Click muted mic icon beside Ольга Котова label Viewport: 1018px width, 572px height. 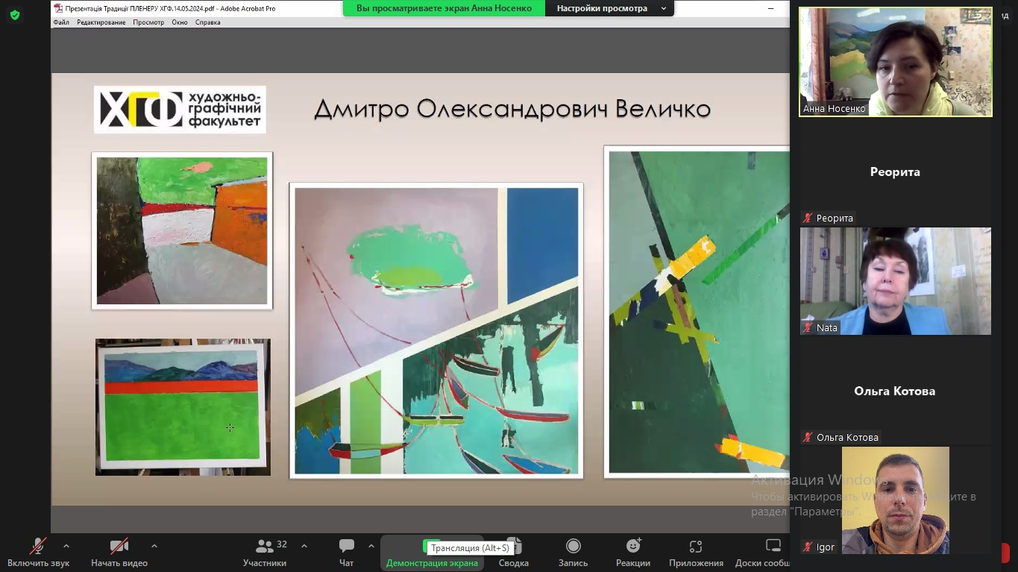(x=808, y=437)
